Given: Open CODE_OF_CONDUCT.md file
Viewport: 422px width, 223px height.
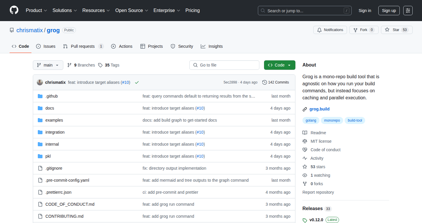Looking at the screenshot, I should pos(70,204).
